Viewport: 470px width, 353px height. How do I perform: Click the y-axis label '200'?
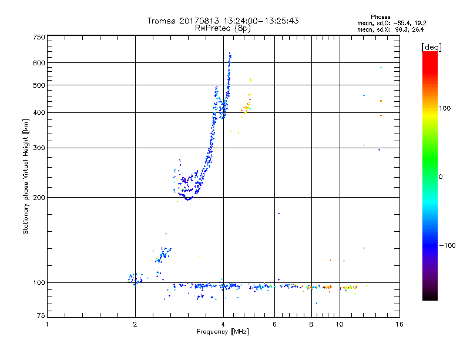coord(39,198)
